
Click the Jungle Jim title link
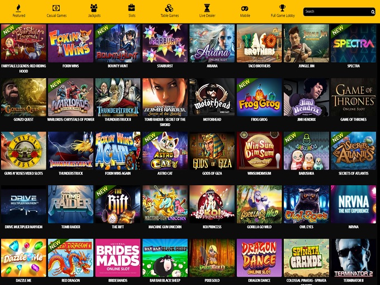(x=306, y=66)
